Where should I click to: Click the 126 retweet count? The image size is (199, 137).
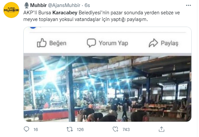(80, 130)
